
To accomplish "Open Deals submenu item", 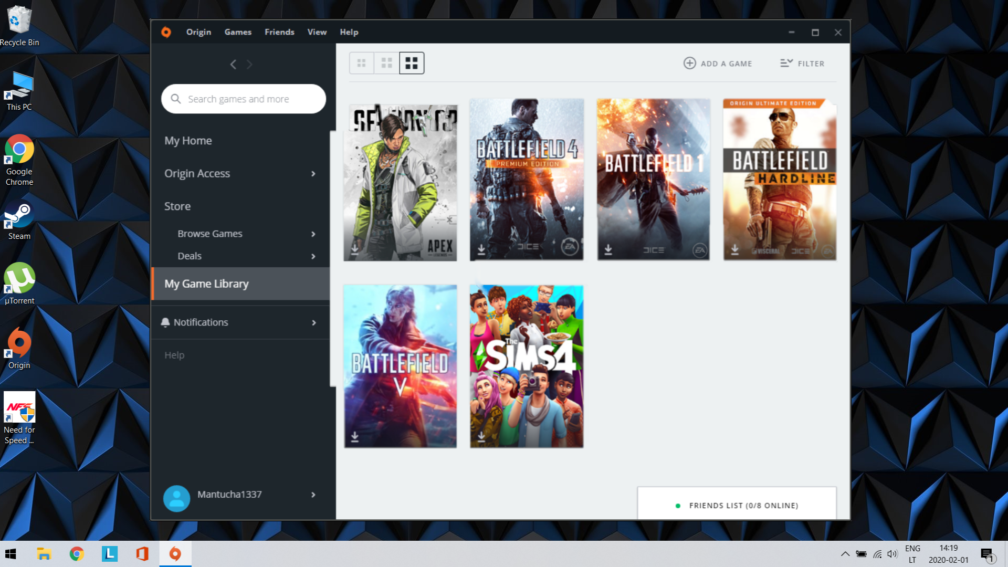I will [190, 256].
